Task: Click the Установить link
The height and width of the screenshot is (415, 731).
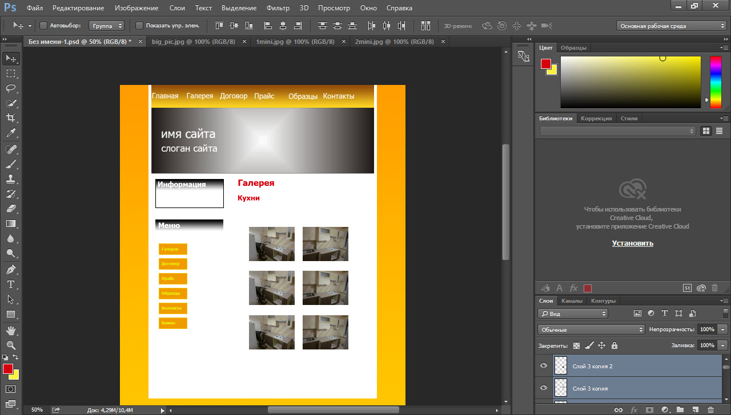Action: (632, 243)
